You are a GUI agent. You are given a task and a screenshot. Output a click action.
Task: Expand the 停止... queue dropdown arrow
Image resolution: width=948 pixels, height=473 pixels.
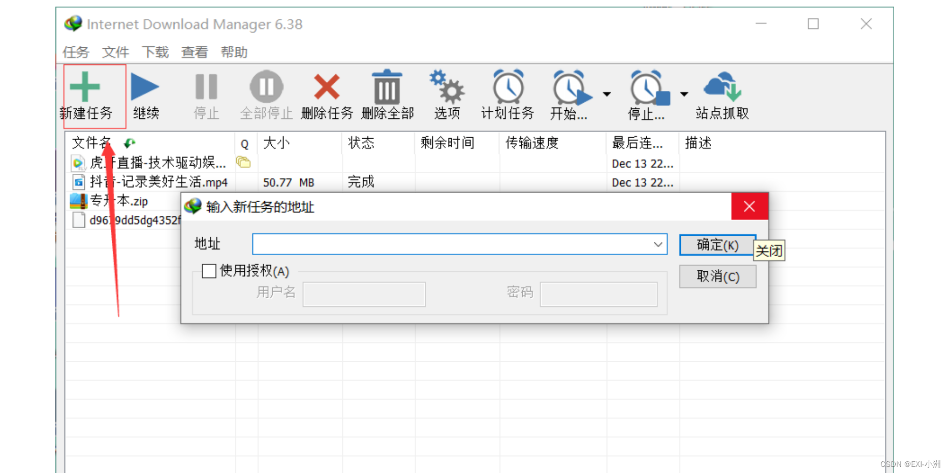pyautogui.click(x=684, y=94)
